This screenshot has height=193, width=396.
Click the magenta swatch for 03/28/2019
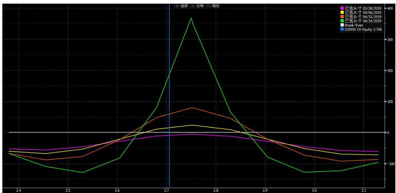(342, 8)
